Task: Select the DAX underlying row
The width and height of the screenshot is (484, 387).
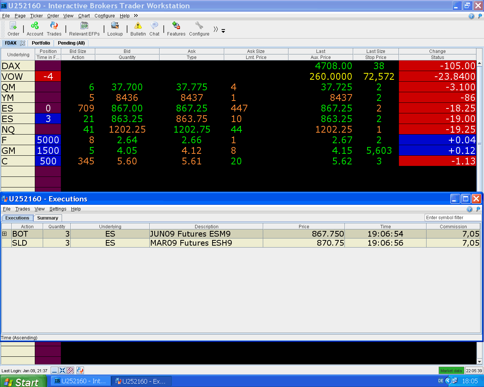Action: pyautogui.click(x=18, y=66)
